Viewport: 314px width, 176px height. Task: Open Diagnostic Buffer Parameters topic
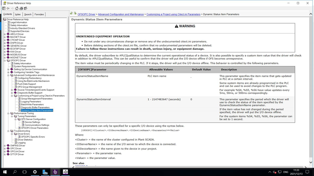click(x=35, y=108)
